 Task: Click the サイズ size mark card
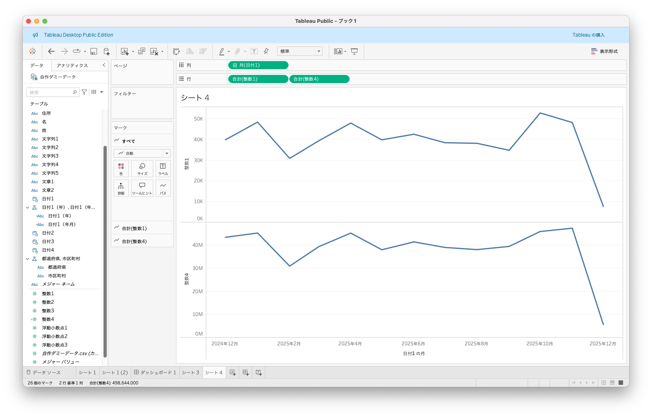tap(142, 169)
